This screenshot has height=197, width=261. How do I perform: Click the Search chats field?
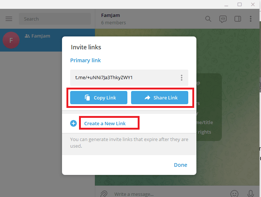55,19
